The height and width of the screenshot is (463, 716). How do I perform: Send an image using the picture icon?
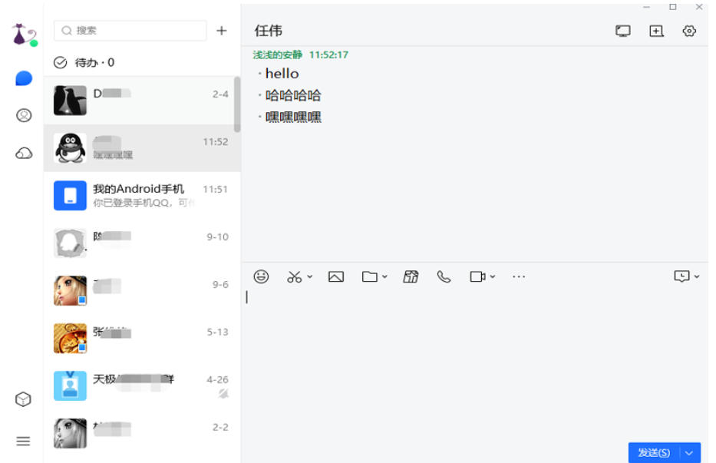pos(338,276)
